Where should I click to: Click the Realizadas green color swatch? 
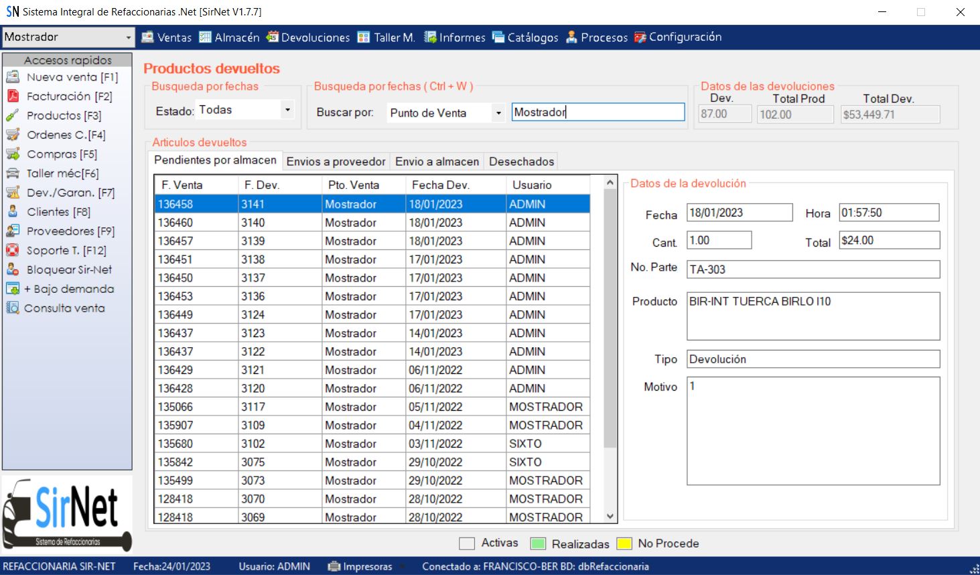click(x=538, y=544)
